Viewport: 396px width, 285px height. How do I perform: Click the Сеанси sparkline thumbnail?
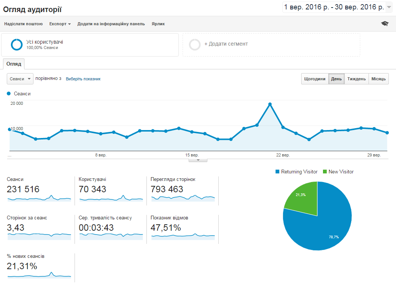[x=39, y=198]
